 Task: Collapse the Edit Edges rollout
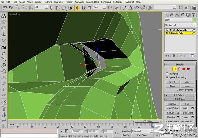click(180, 99)
